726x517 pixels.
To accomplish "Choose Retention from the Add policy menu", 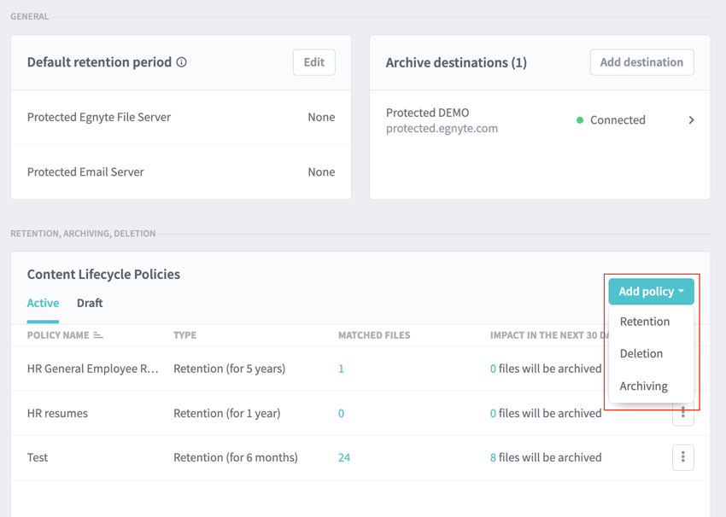I will [644, 322].
